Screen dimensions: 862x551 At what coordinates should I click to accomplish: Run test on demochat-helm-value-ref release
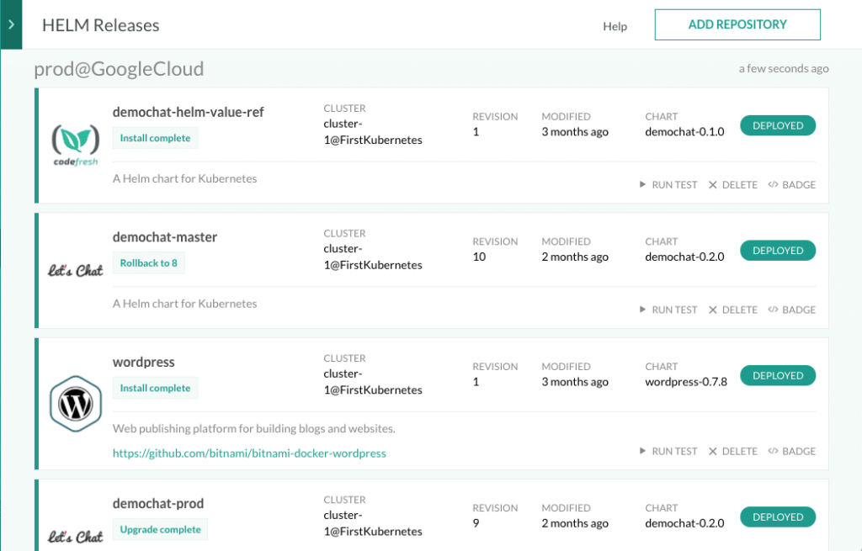(x=668, y=184)
